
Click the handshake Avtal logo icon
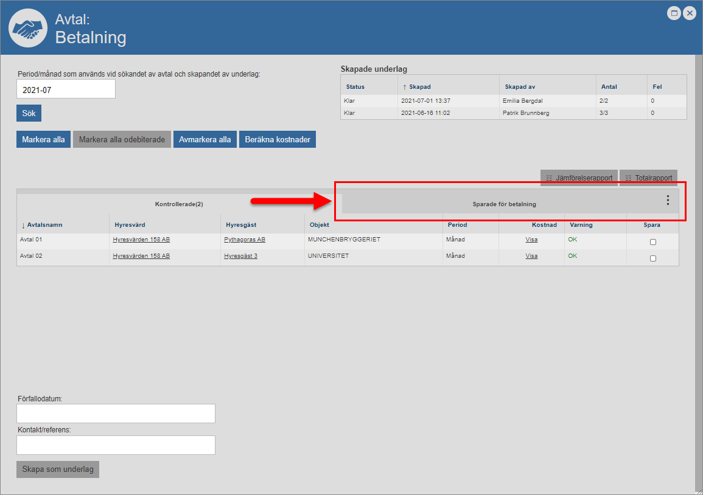pos(28,29)
